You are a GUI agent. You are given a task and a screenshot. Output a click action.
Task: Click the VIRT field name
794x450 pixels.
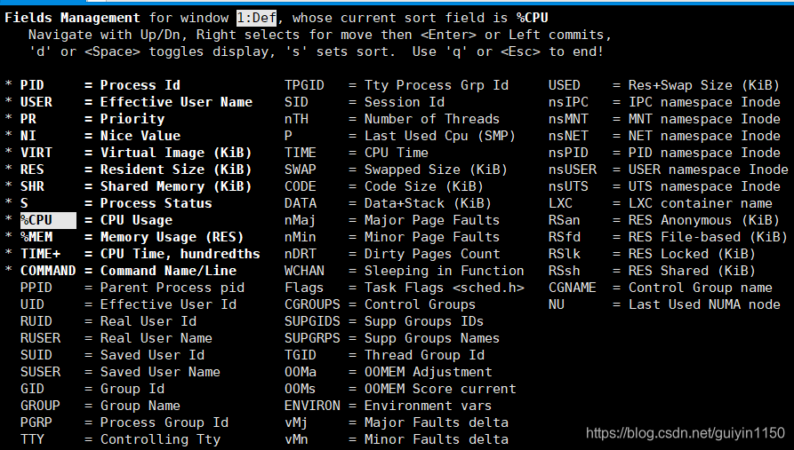tap(36, 153)
